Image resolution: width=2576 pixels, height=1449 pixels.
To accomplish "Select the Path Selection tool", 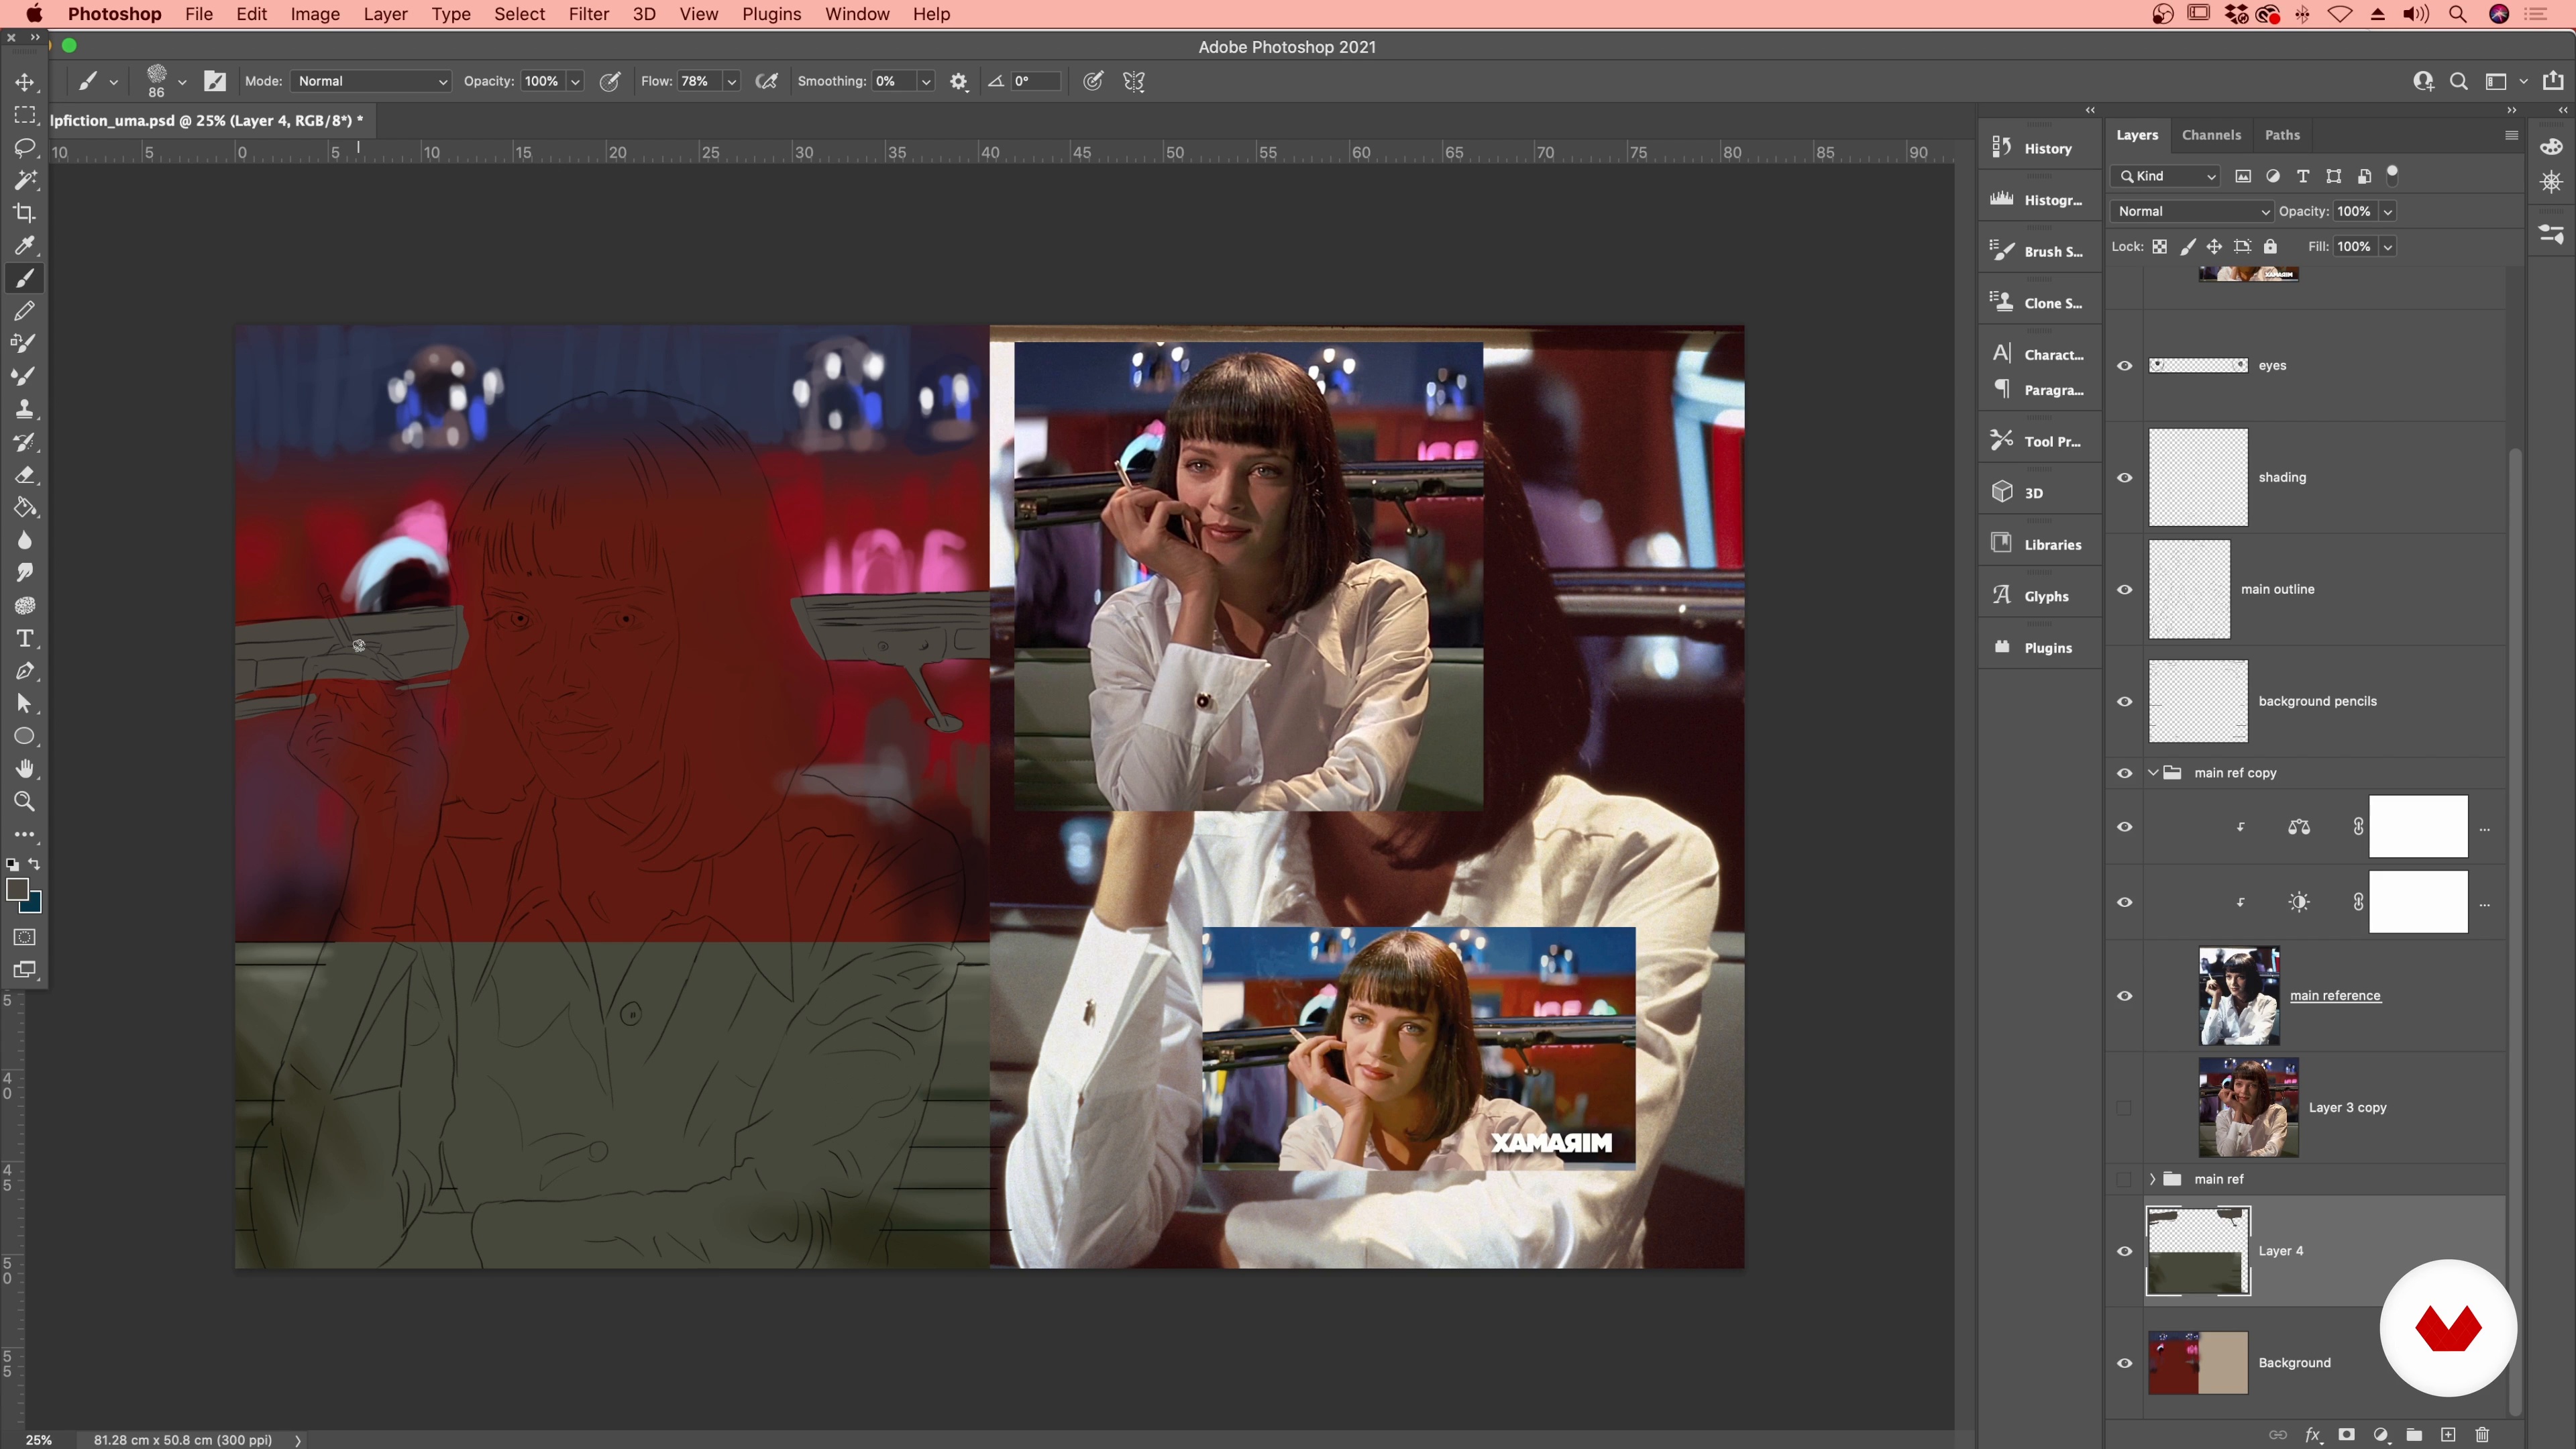I will (25, 704).
